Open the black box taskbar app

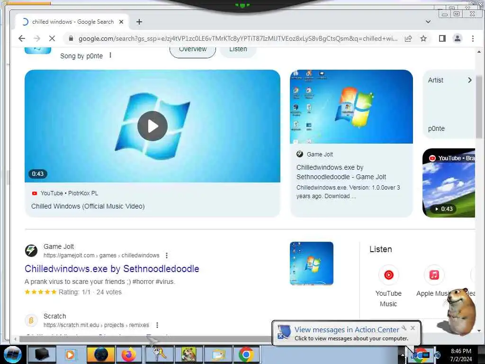[42, 355]
